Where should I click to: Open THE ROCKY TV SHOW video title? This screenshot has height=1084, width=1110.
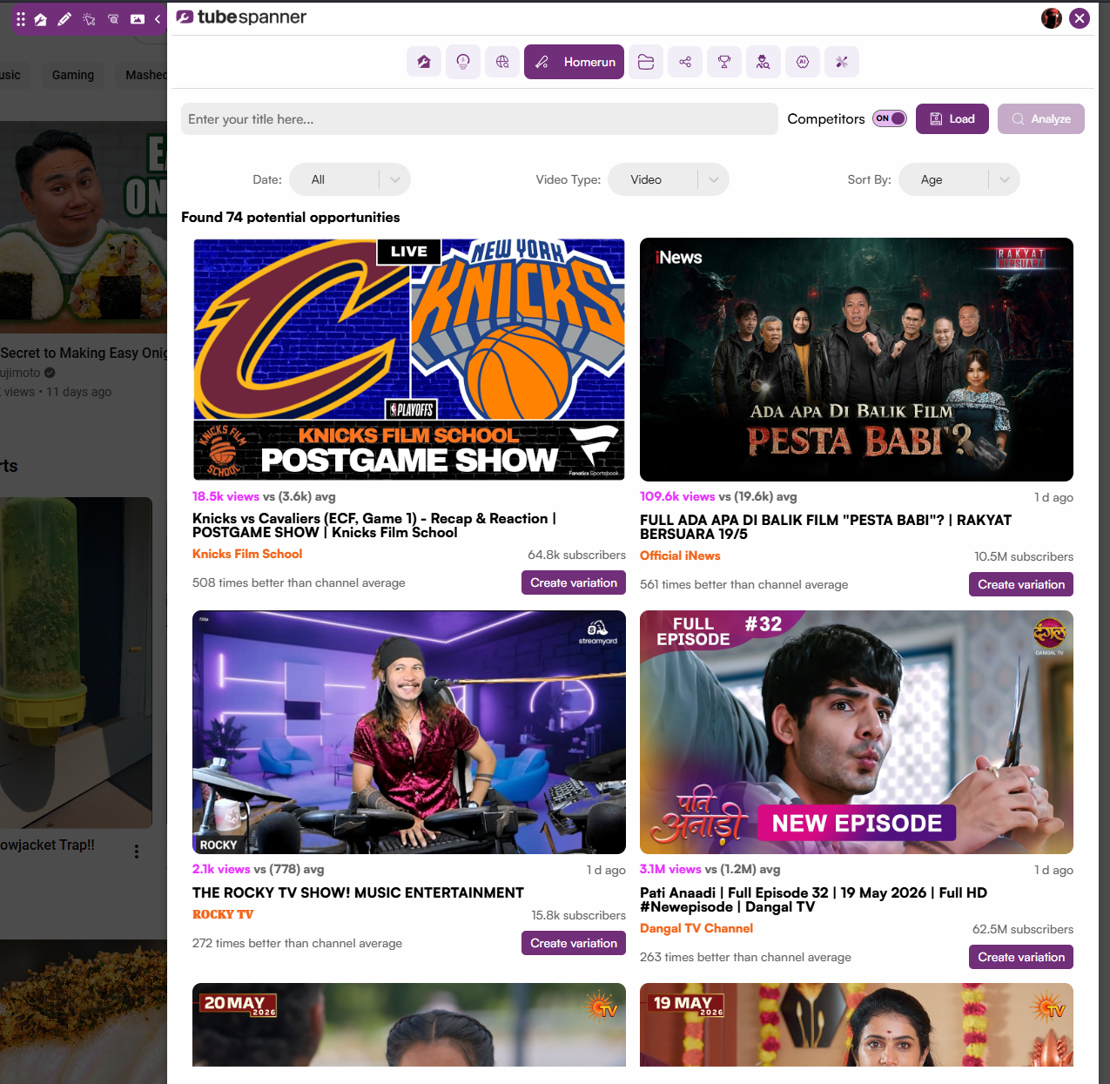click(358, 892)
